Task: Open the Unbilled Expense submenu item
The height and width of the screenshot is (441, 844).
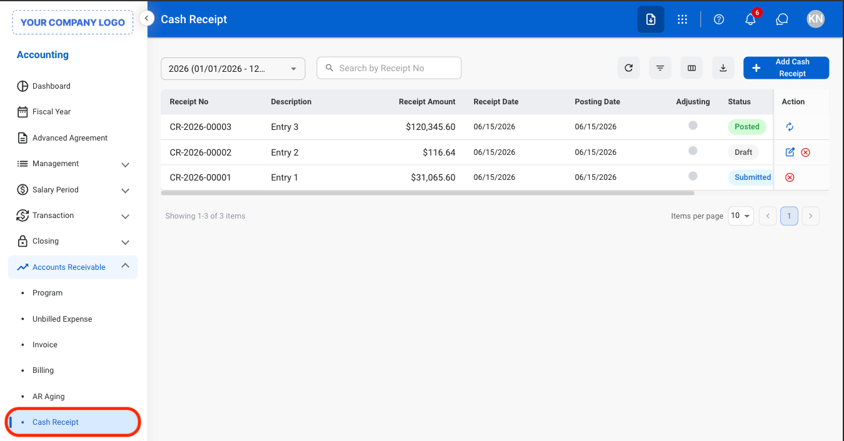Action: [x=62, y=319]
